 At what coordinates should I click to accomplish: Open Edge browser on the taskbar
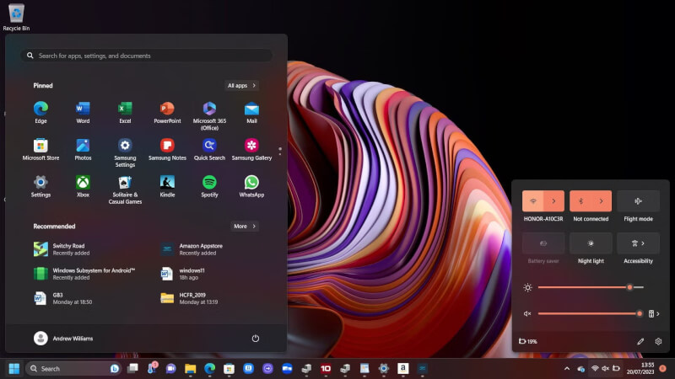(209, 368)
